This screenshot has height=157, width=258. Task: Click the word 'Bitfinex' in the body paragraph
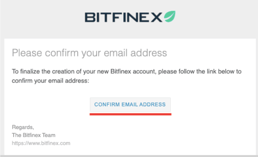tap(121, 72)
